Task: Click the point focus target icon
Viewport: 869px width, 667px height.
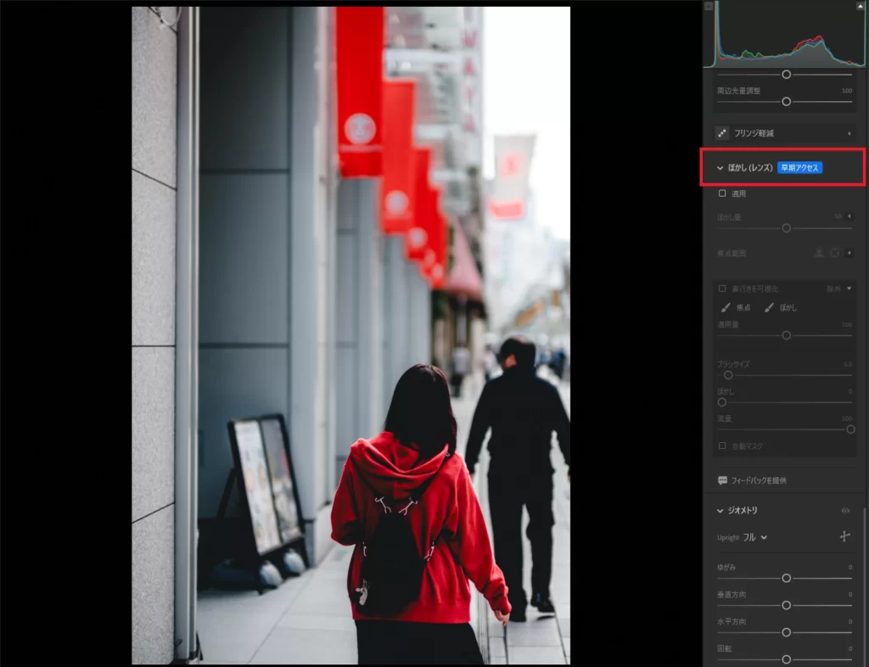Action: [x=834, y=253]
